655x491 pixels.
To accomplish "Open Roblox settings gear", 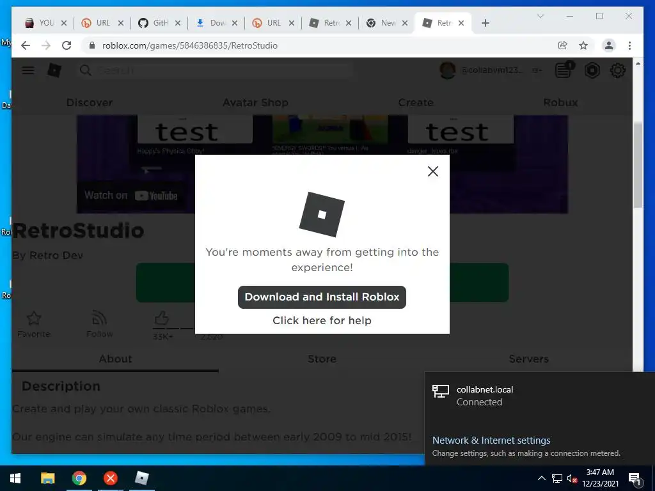I will pos(617,70).
